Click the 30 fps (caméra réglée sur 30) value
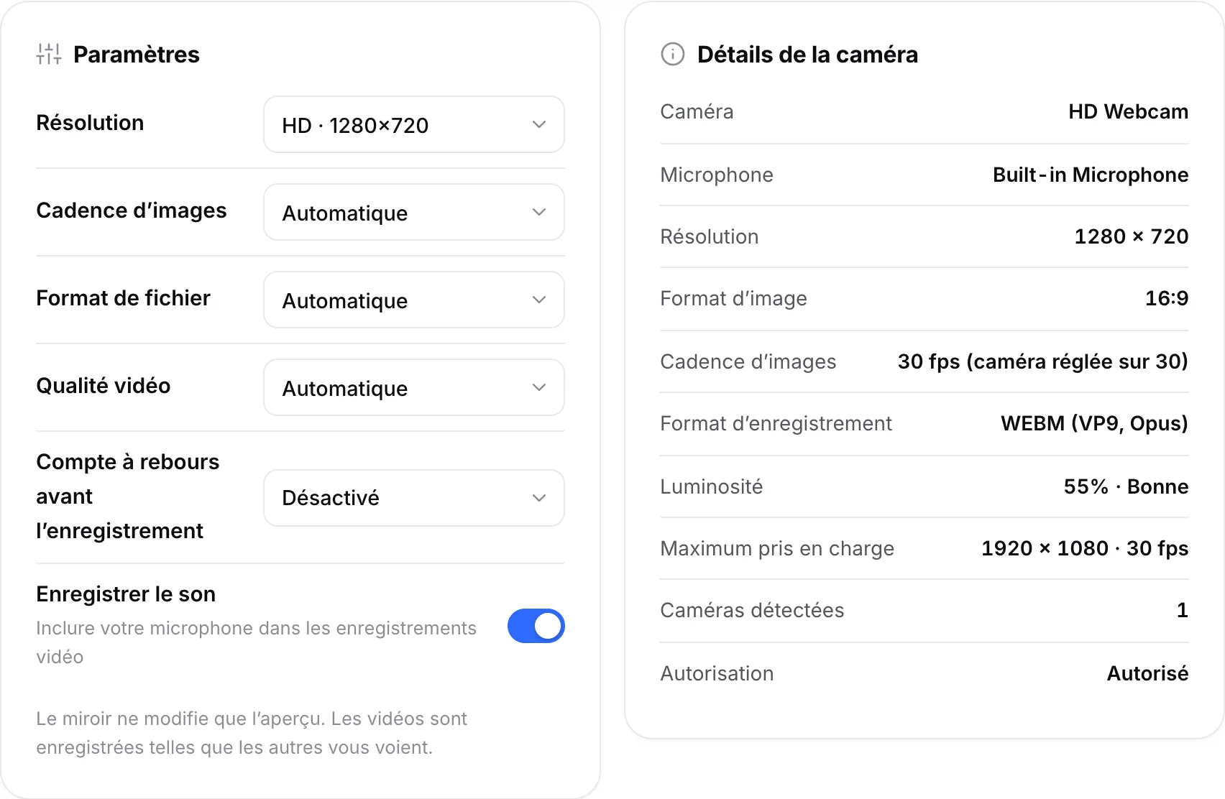1225x799 pixels. point(1042,361)
